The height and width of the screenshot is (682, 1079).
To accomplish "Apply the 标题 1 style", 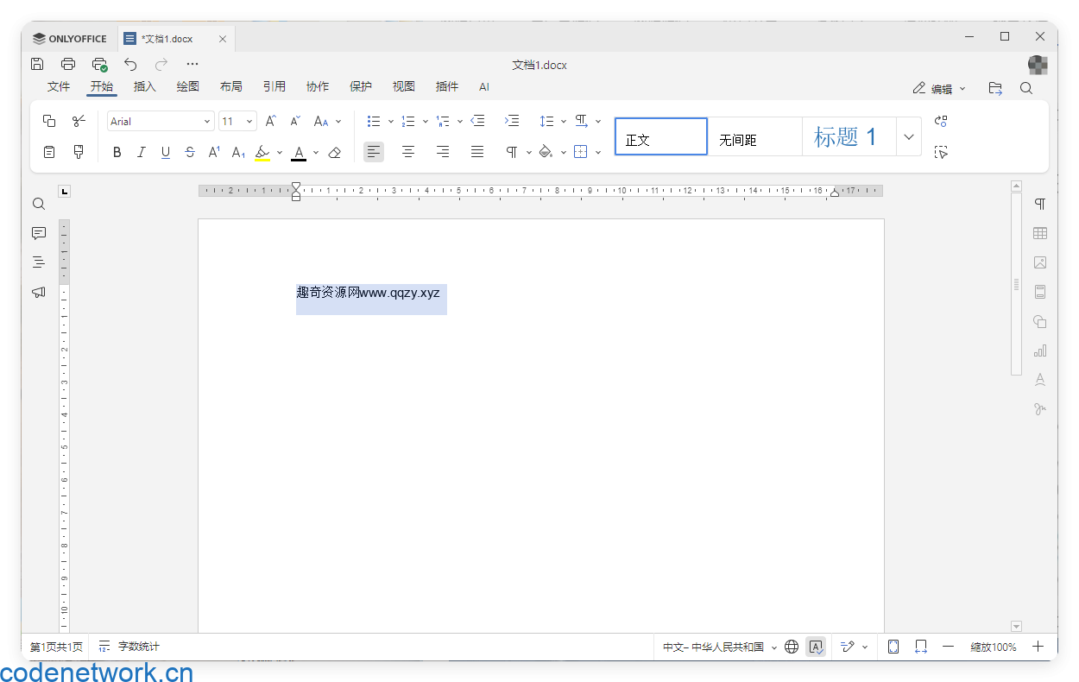I will click(849, 136).
